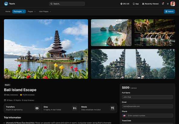Open the US flag country code selector
This screenshot has height=124, width=179.
pyautogui.click(x=124, y=116)
